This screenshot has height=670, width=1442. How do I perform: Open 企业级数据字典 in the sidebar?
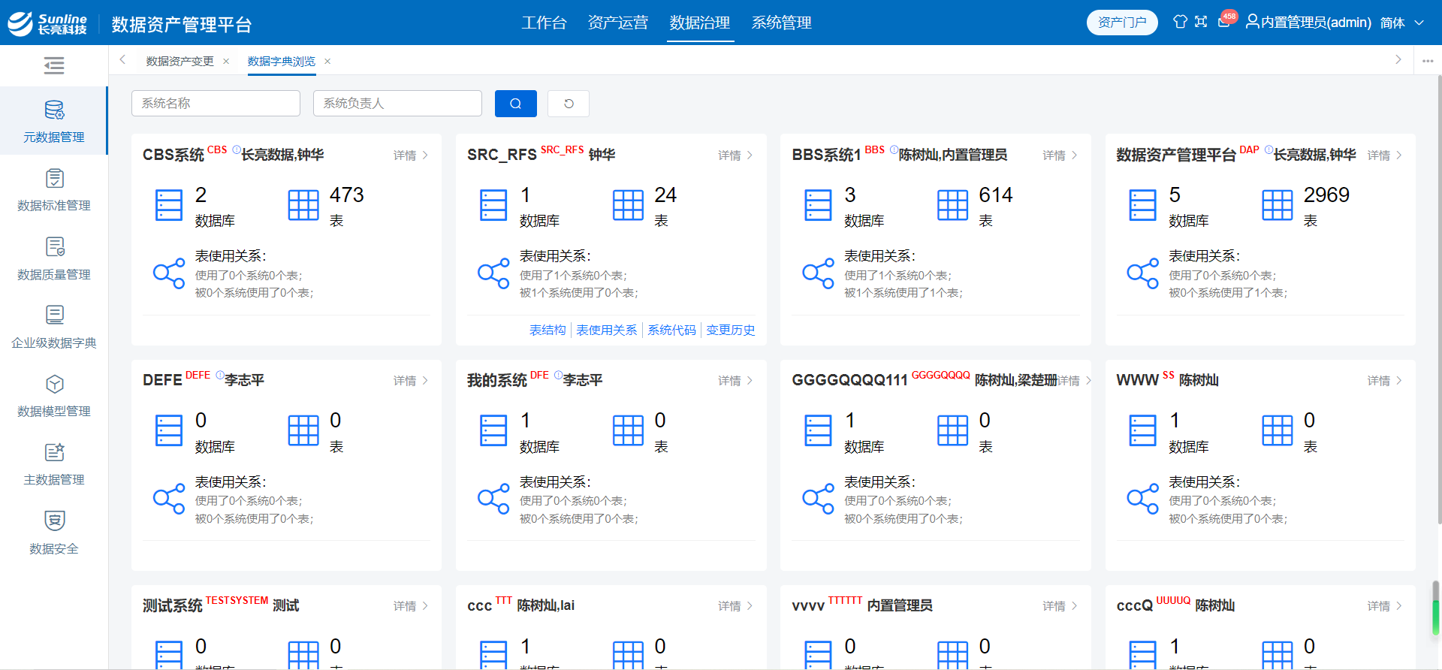tap(53, 327)
